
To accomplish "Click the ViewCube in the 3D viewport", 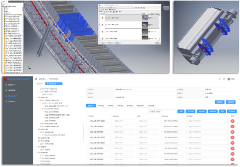I will 166,8.
